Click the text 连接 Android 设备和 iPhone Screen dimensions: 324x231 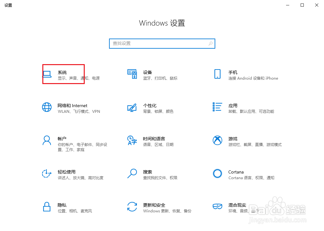point(253,78)
